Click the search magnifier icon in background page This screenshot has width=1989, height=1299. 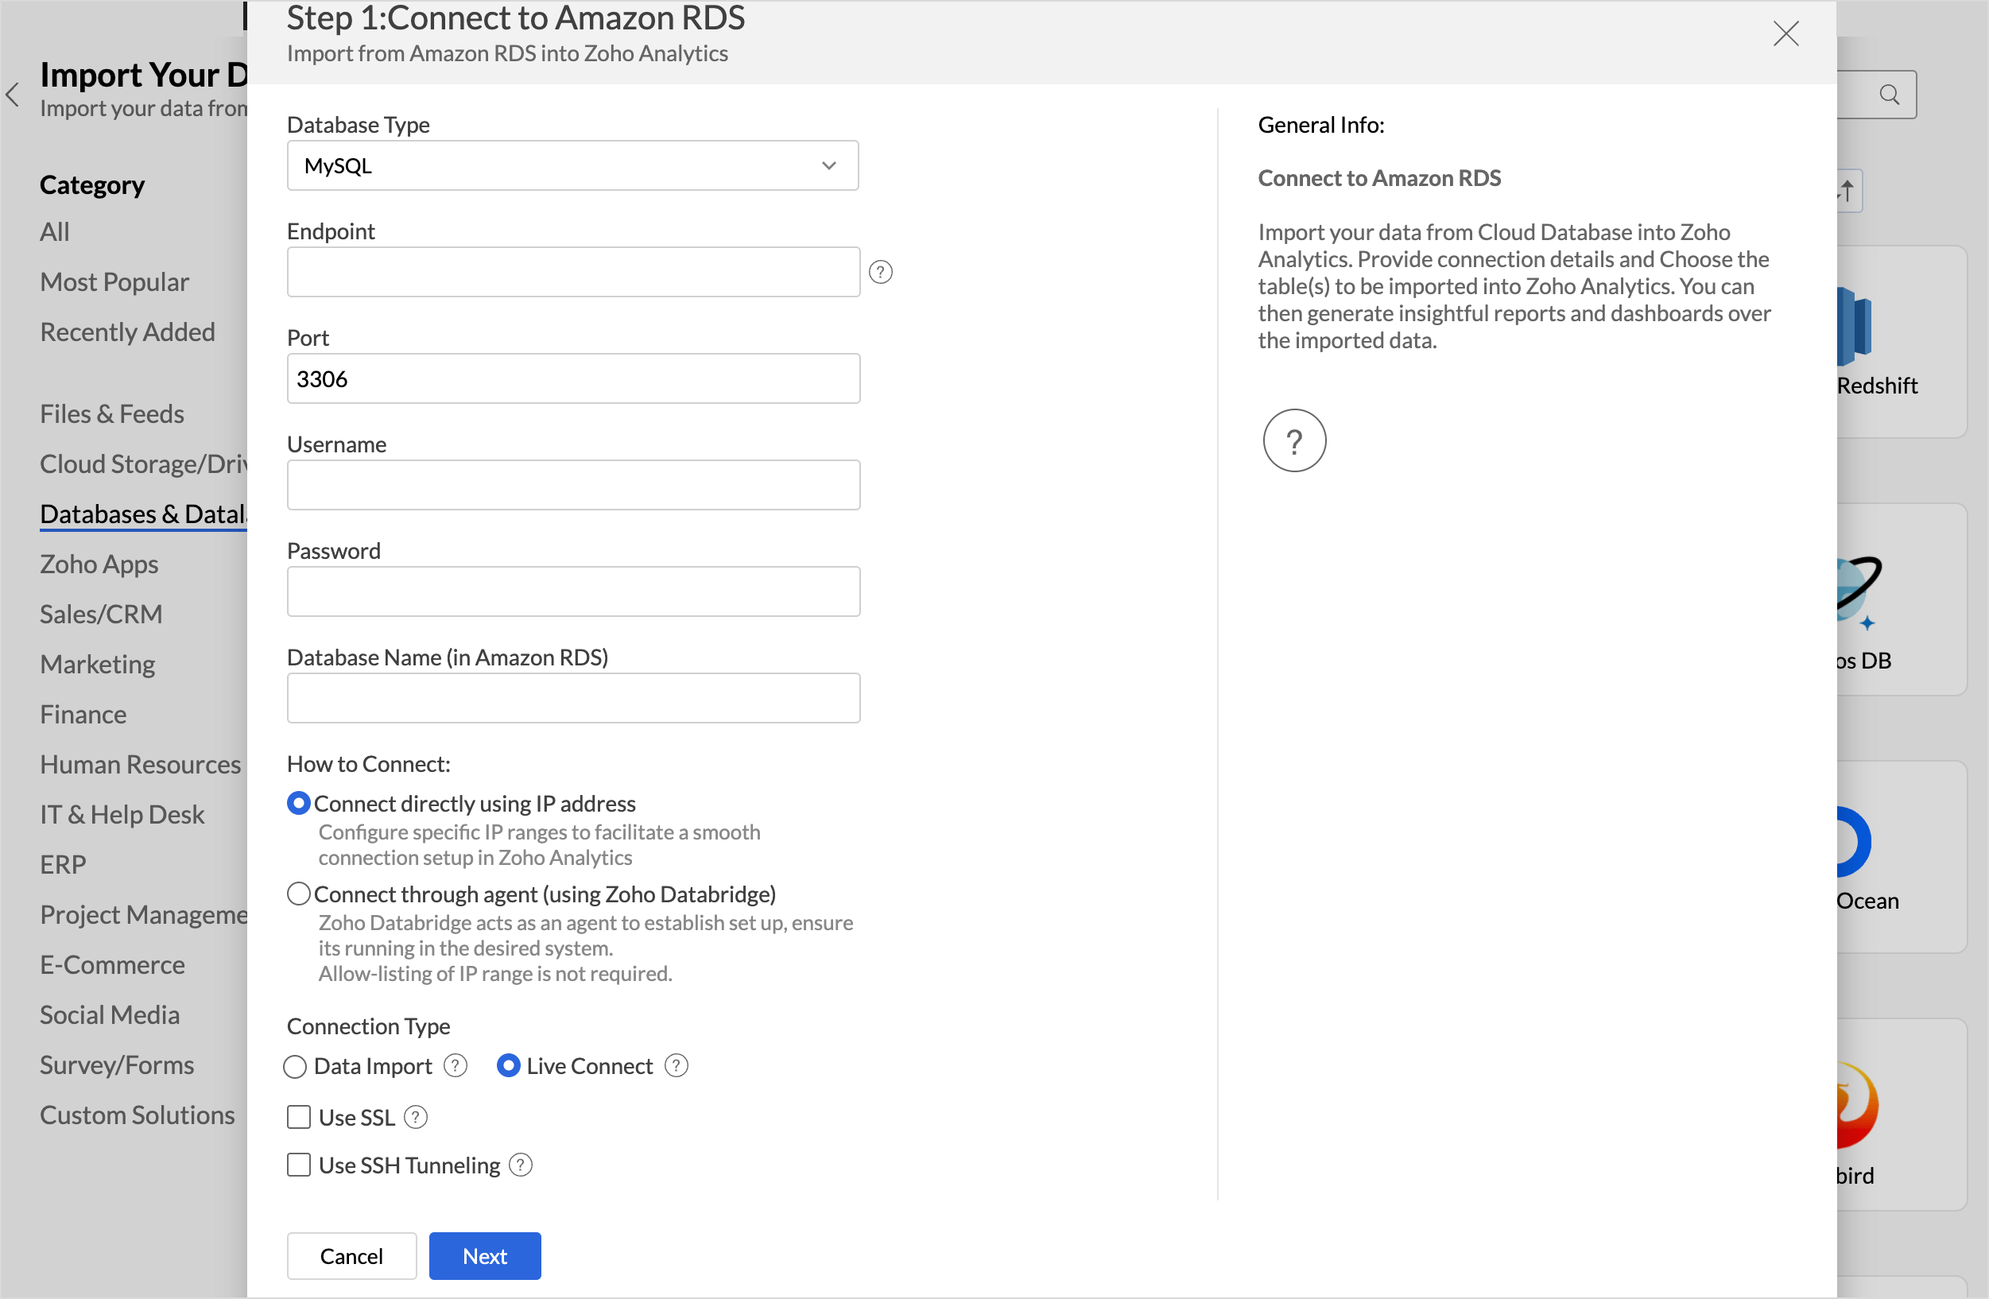pyautogui.click(x=1889, y=95)
